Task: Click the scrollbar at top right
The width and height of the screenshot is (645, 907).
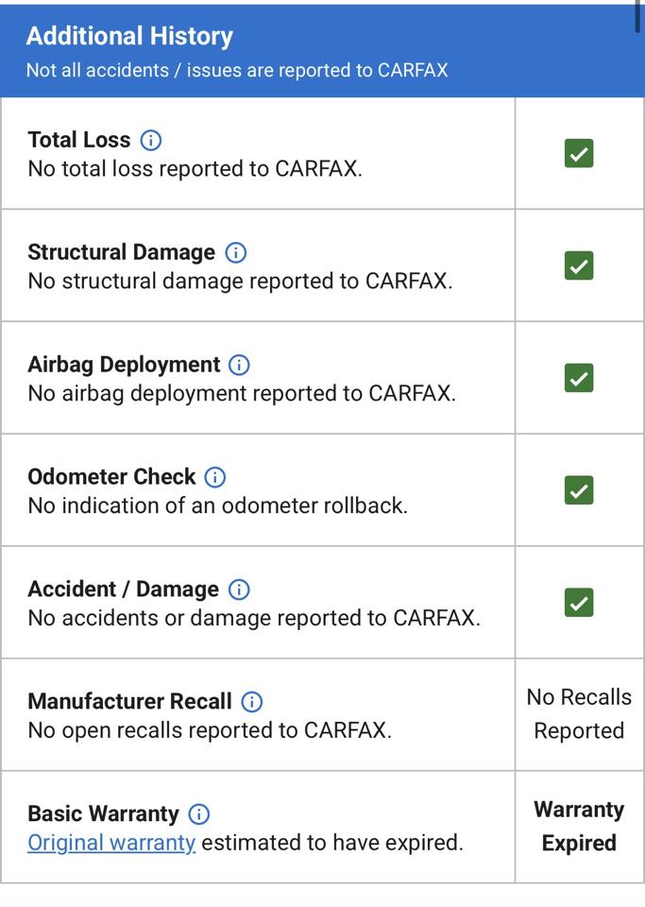Action: 637,17
